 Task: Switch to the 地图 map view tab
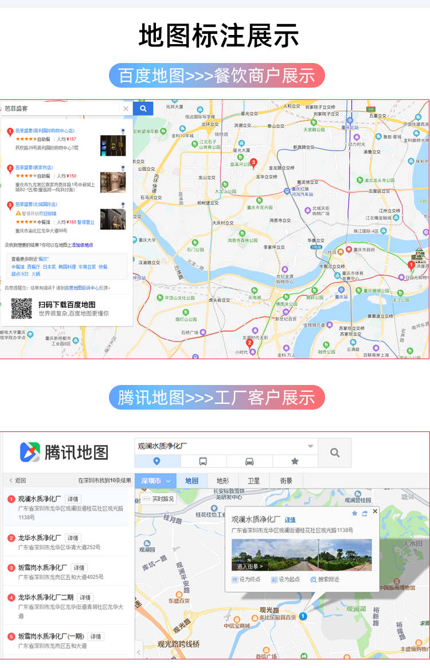click(x=191, y=481)
